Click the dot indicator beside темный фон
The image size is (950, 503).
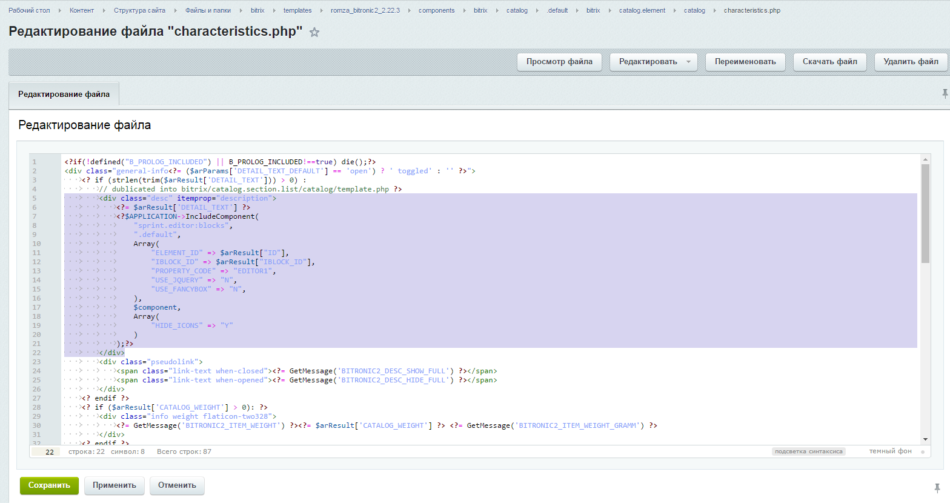pos(923,451)
